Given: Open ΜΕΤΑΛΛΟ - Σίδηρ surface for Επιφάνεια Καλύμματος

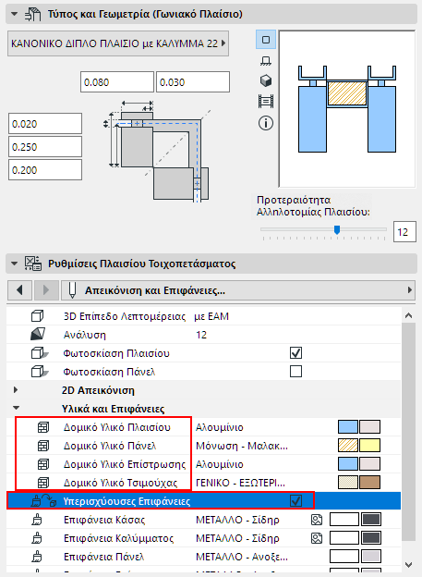Looking at the screenshot, I should tap(238, 538).
